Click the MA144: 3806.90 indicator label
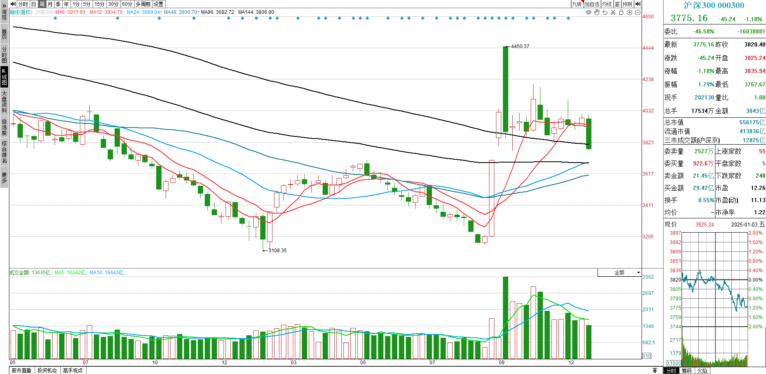 click(x=256, y=12)
